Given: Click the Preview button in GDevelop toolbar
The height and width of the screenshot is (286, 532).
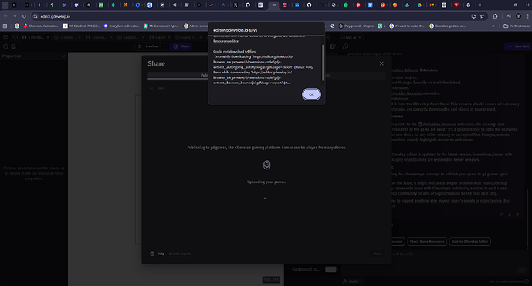Looking at the screenshot, I should 148,46.
